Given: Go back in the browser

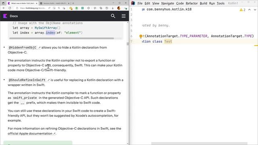Looking at the screenshot, I should [x=4, y=8].
